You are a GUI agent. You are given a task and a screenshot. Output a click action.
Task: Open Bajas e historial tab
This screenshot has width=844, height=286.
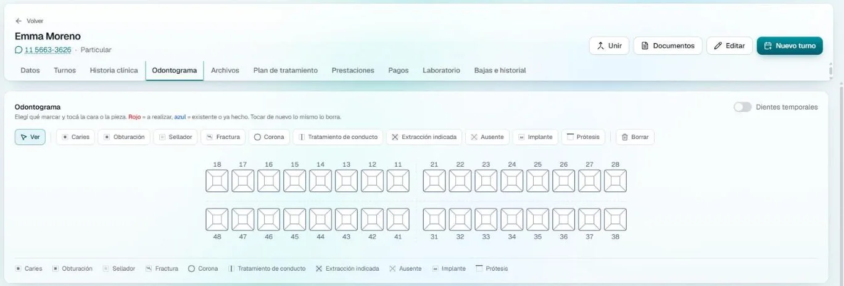(x=500, y=70)
